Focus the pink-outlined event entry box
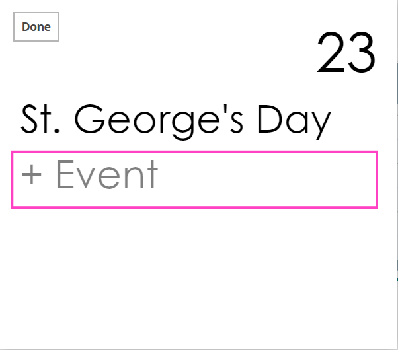This screenshot has height=350, width=398. click(194, 180)
